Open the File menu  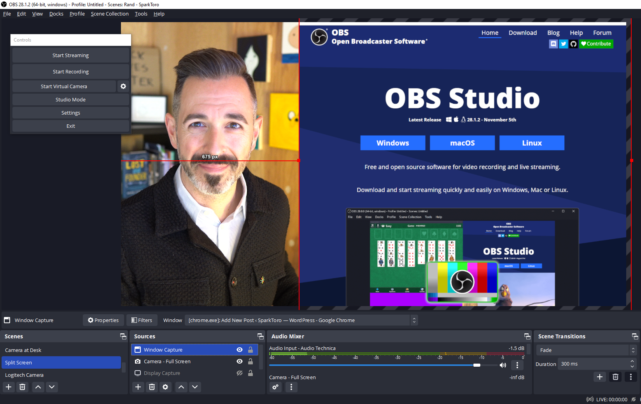pos(7,14)
